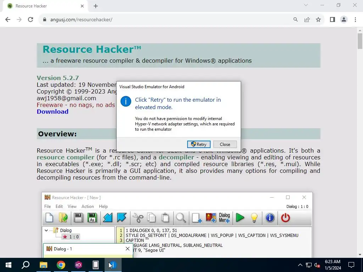Collapse the Dialog tree node in the image

[46, 230]
